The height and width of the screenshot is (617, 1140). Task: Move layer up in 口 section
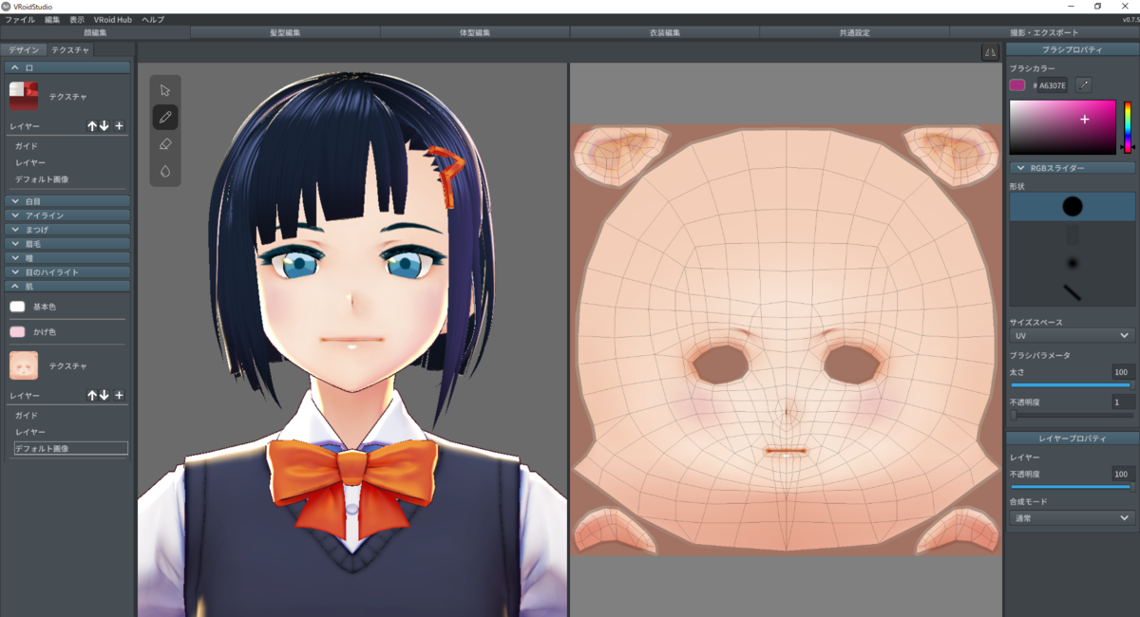coord(92,125)
